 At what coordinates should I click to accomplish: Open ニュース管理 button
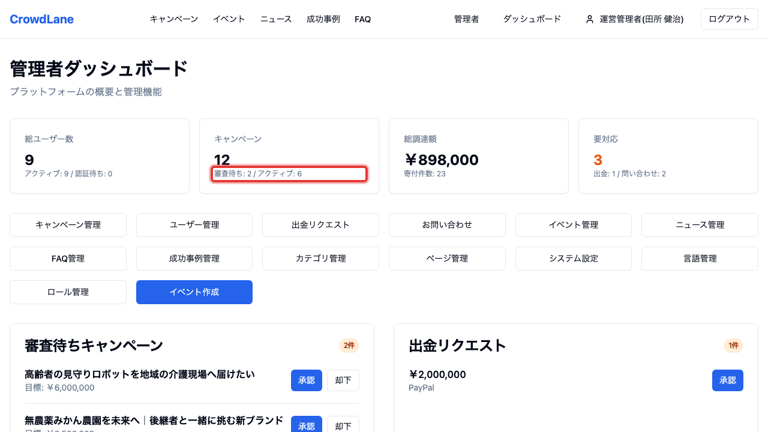click(x=700, y=225)
